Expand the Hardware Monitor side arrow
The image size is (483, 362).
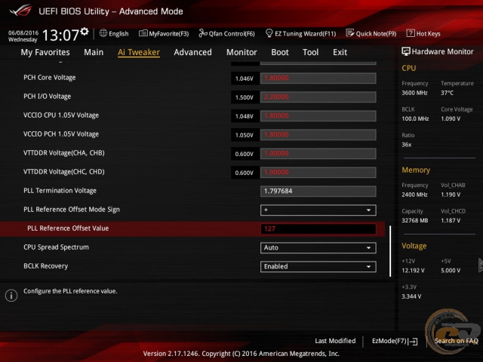[x=481, y=265]
